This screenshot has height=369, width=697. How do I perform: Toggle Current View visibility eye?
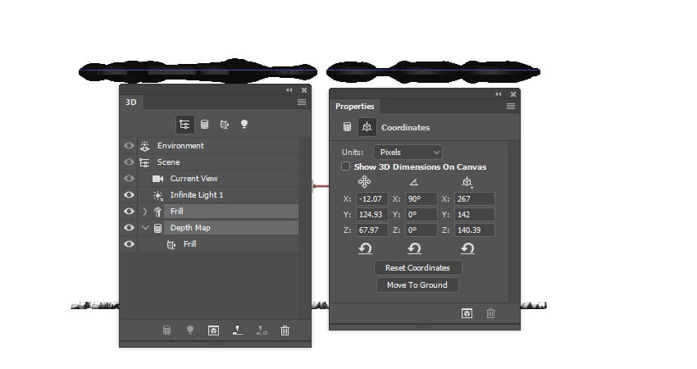[x=129, y=179]
